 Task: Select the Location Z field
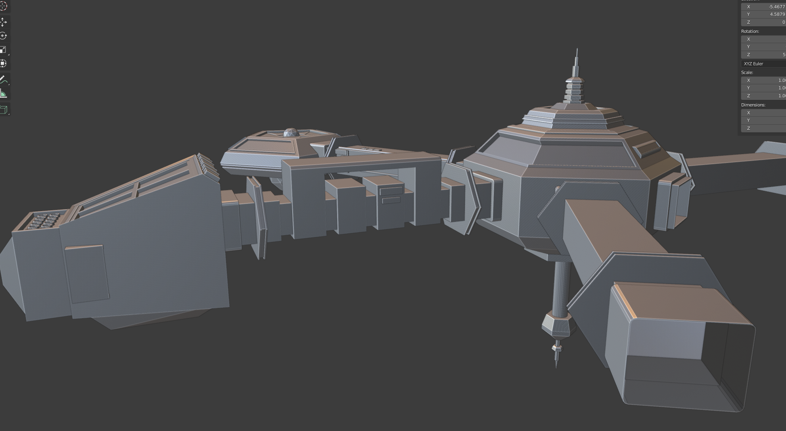764,22
